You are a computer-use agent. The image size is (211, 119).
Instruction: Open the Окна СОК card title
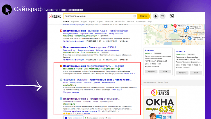pyautogui.click(x=181, y=51)
